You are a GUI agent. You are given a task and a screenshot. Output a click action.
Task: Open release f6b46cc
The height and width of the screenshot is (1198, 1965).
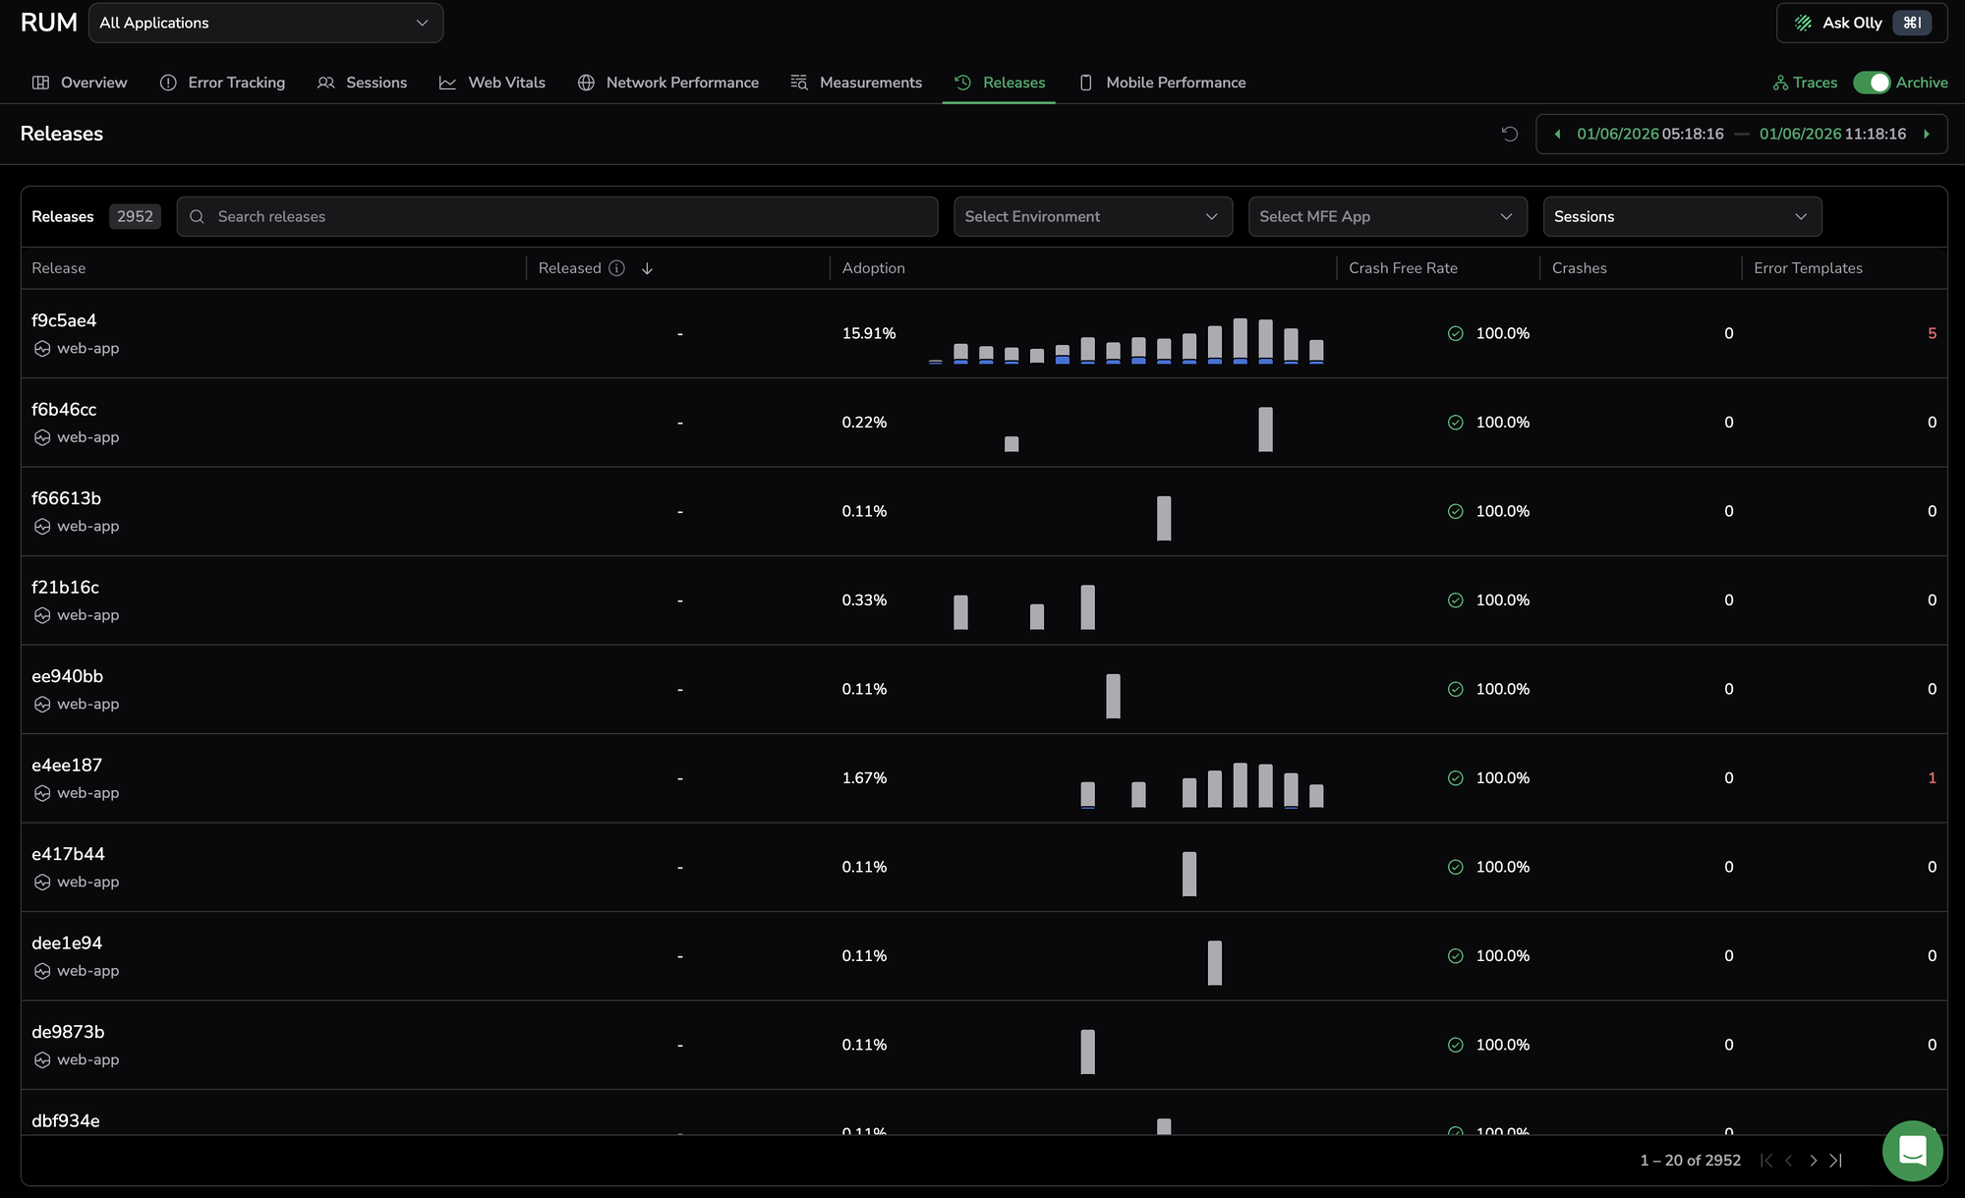click(x=64, y=410)
